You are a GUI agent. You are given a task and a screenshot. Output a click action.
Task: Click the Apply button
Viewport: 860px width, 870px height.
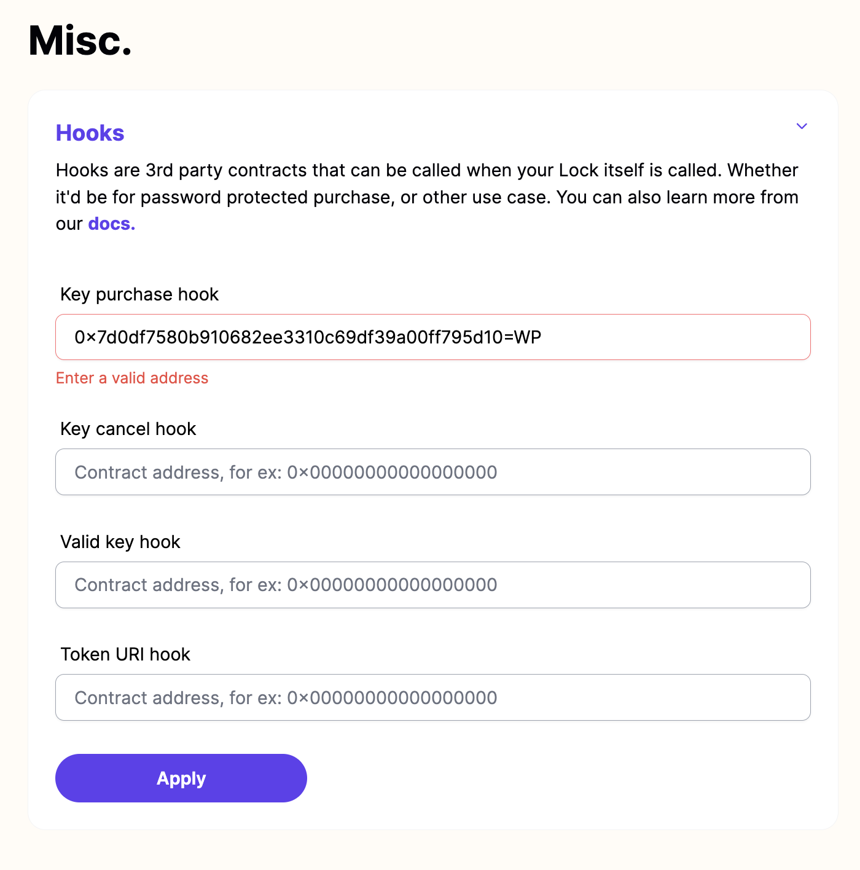(181, 778)
